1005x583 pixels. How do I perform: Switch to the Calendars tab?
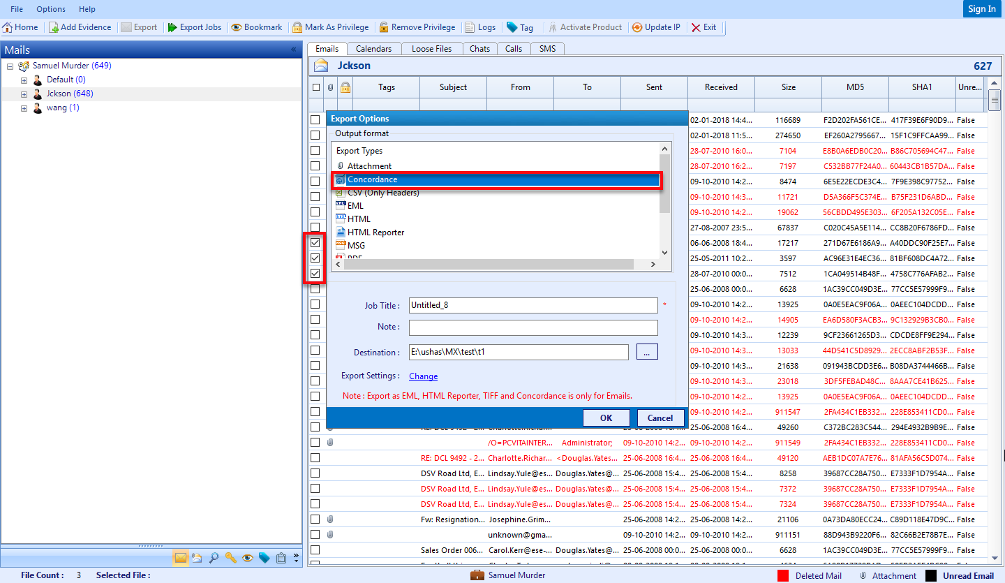pyautogui.click(x=374, y=48)
